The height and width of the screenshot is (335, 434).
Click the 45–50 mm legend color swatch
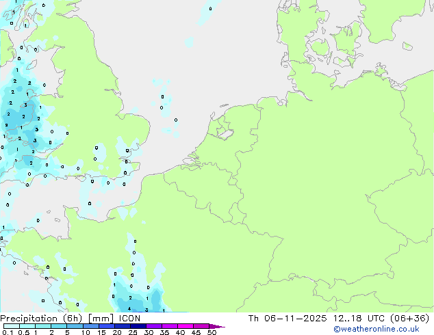[201, 326]
